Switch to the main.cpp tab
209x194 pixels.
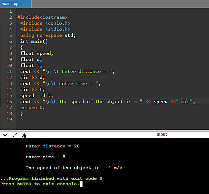tap(15, 4)
